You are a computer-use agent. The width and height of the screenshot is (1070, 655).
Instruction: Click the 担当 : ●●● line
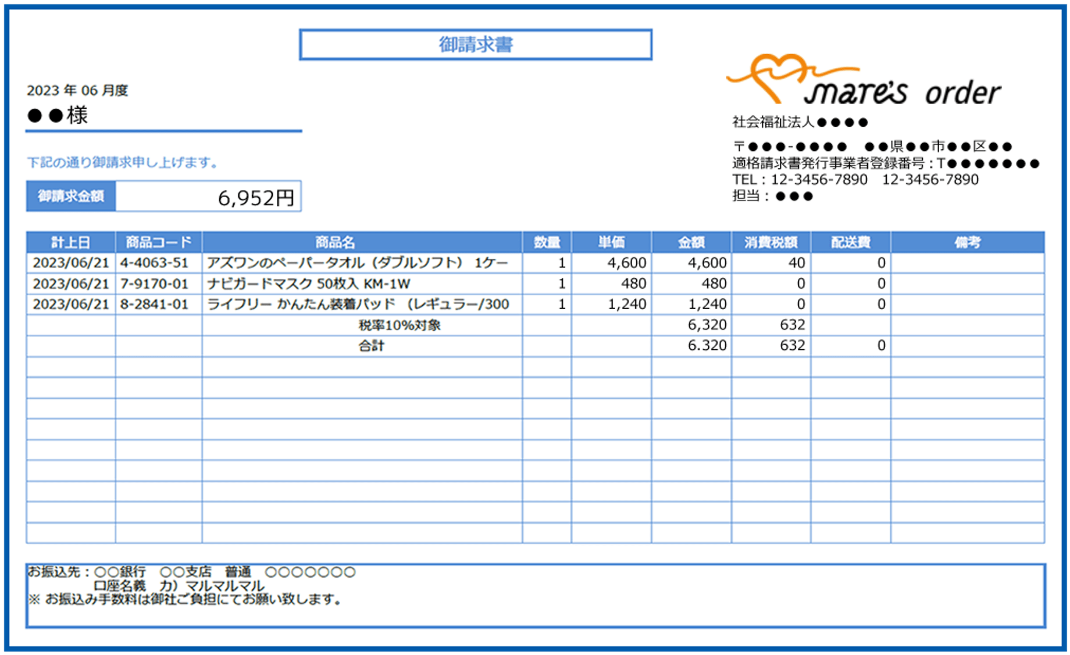point(772,196)
